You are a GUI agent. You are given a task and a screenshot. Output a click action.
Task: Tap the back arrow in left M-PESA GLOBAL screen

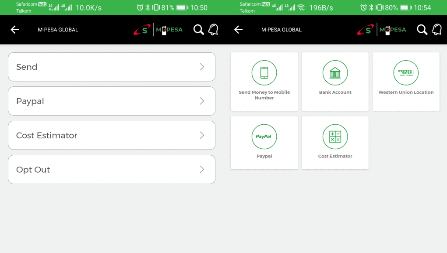point(15,30)
